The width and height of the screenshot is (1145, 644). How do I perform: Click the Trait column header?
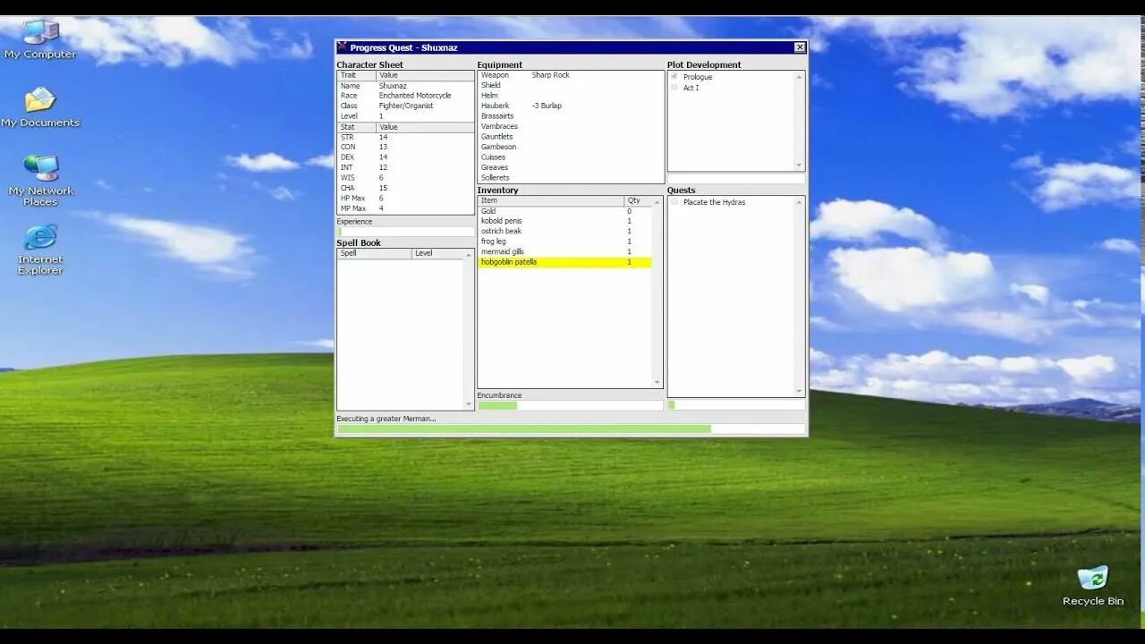coord(356,75)
